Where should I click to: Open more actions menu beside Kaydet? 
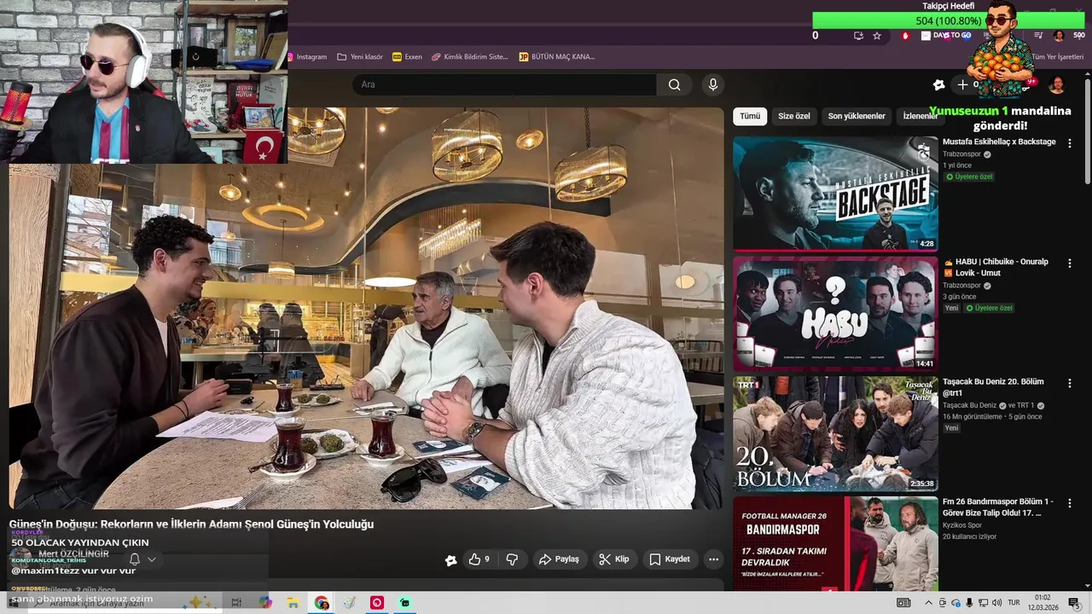(713, 559)
